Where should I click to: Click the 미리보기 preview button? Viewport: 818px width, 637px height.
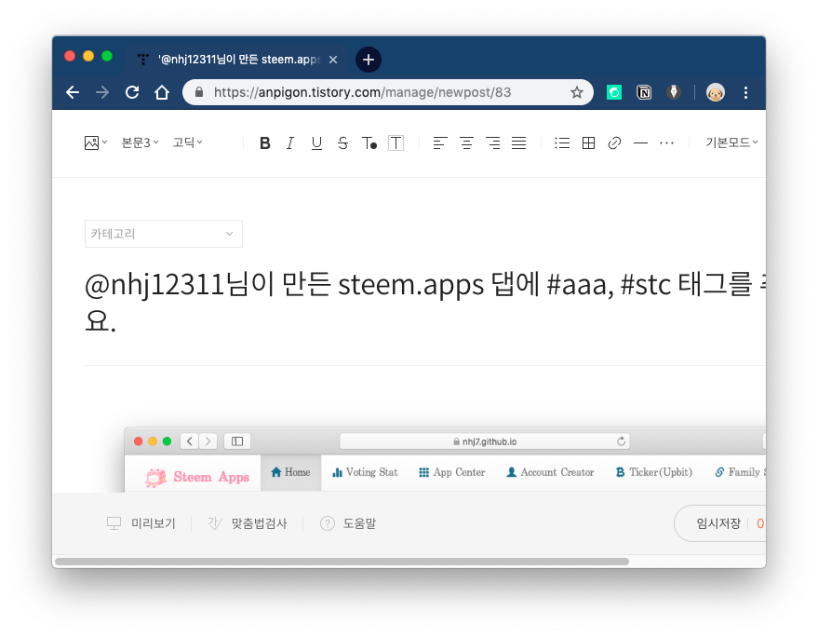[141, 523]
